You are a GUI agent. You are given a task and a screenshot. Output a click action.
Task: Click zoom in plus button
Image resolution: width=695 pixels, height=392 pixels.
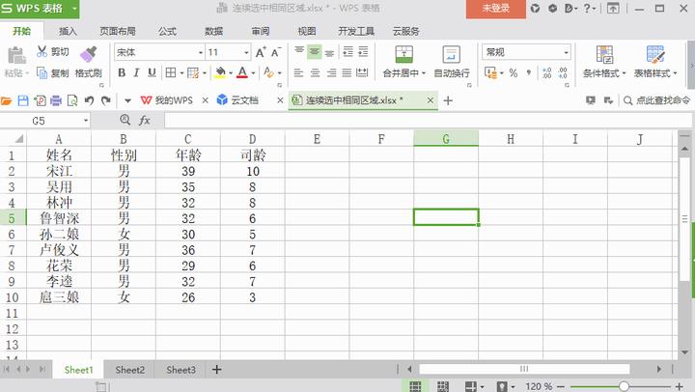tap(679, 386)
